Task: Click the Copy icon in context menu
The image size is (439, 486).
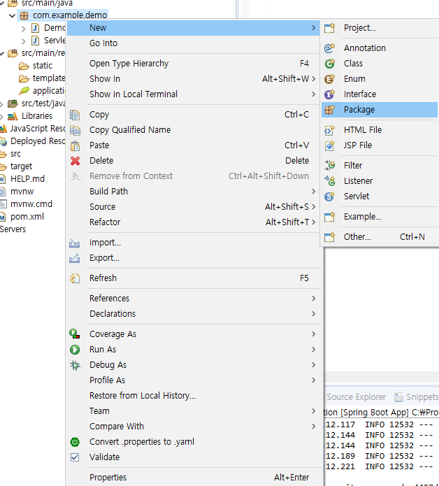Action: pyautogui.click(x=75, y=115)
